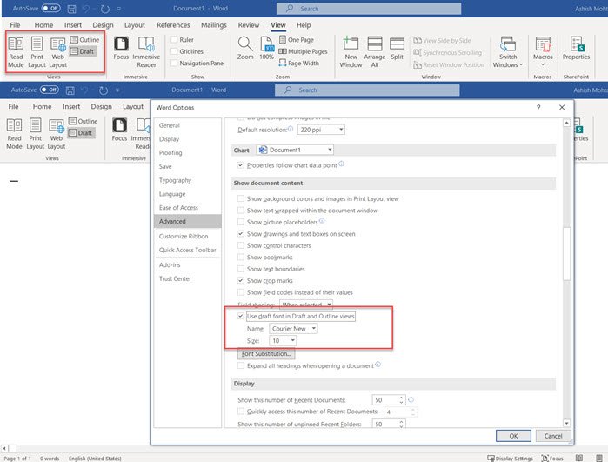The image size is (608, 462).
Task: Open Switch Windows menu
Action: [x=508, y=52]
